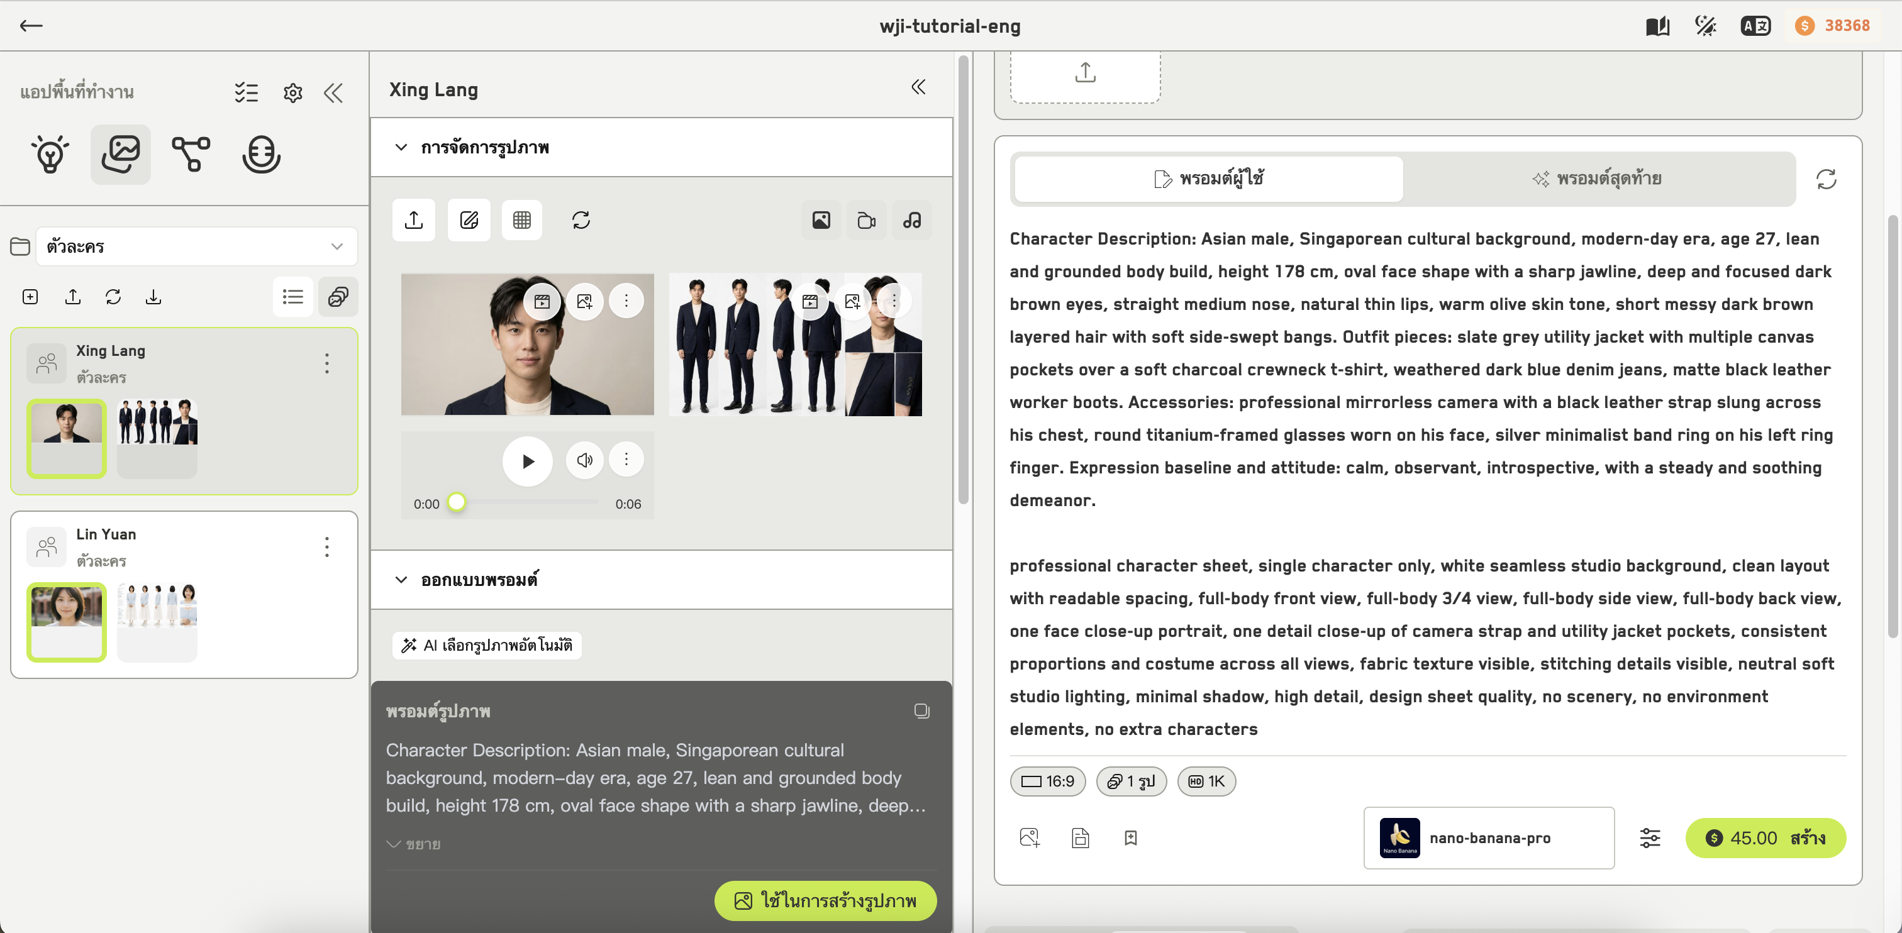Upload image in image management toolbar
The height and width of the screenshot is (933, 1902).
[x=413, y=220]
